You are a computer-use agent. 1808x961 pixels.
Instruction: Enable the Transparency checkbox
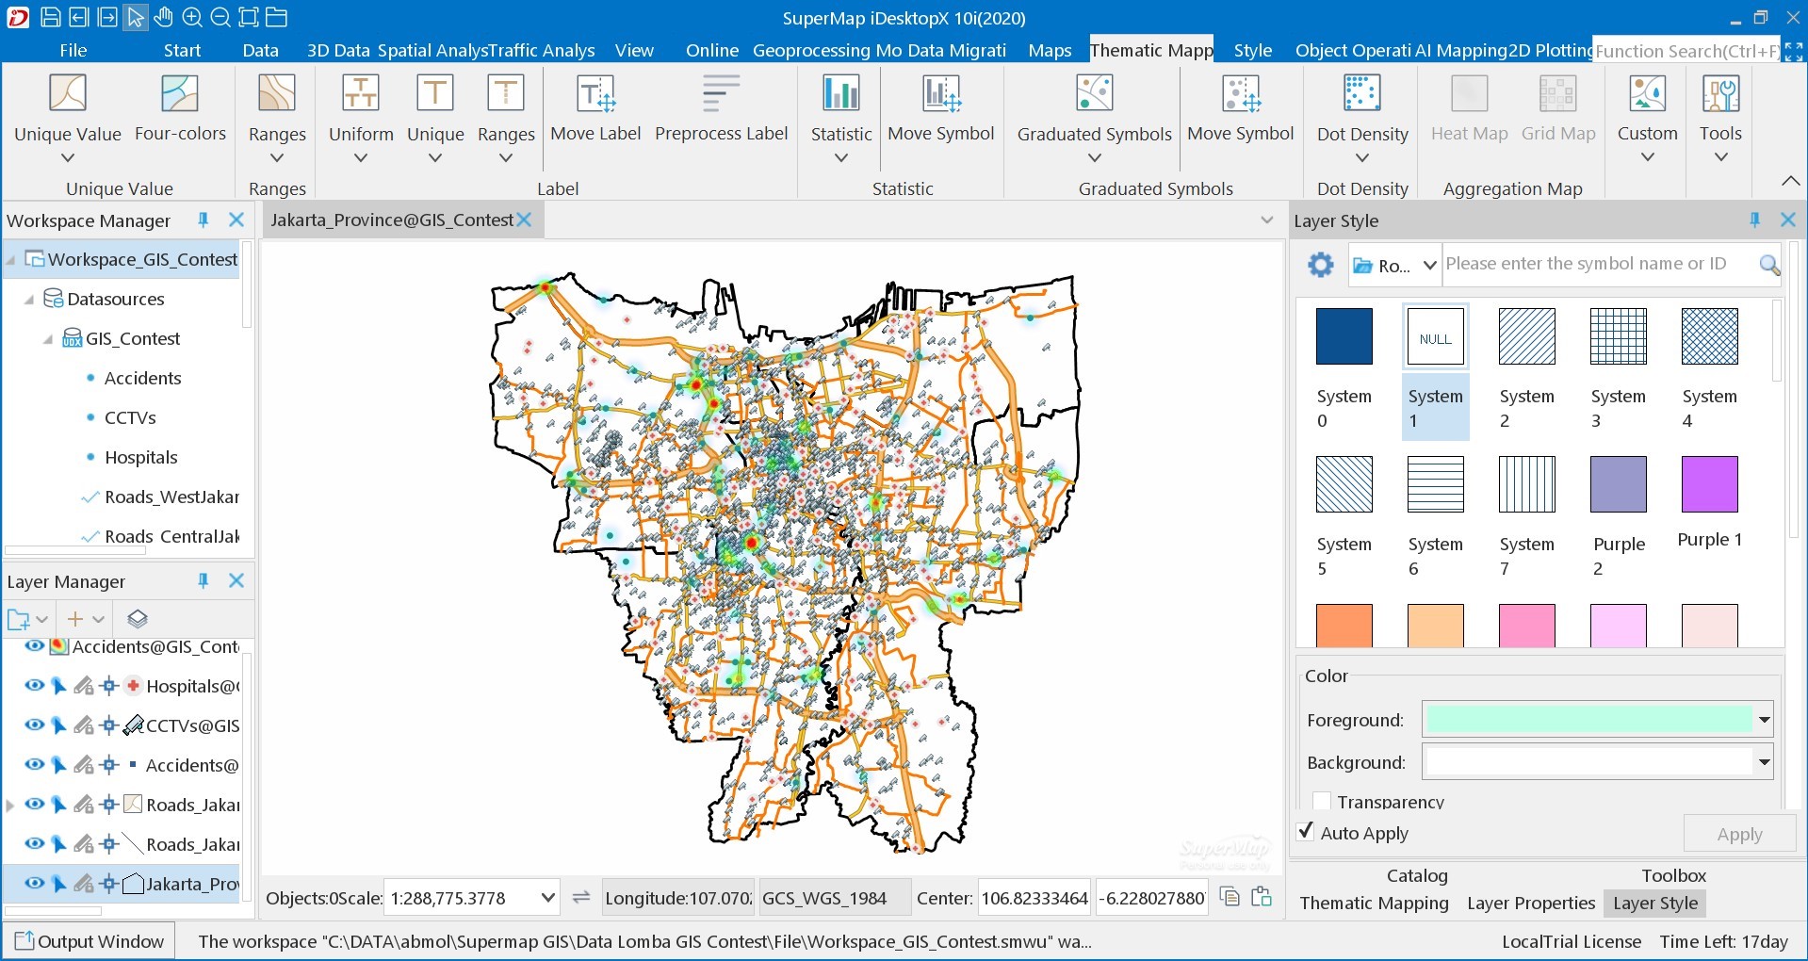[1321, 802]
